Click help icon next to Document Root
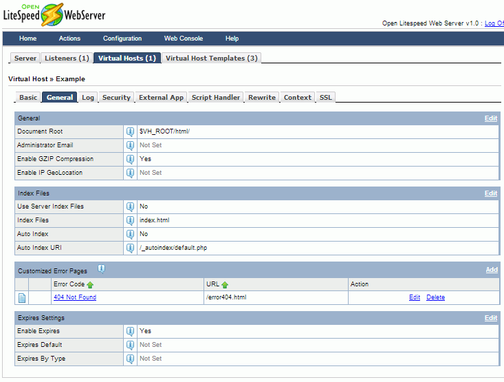The width and height of the screenshot is (504, 382). [x=130, y=131]
